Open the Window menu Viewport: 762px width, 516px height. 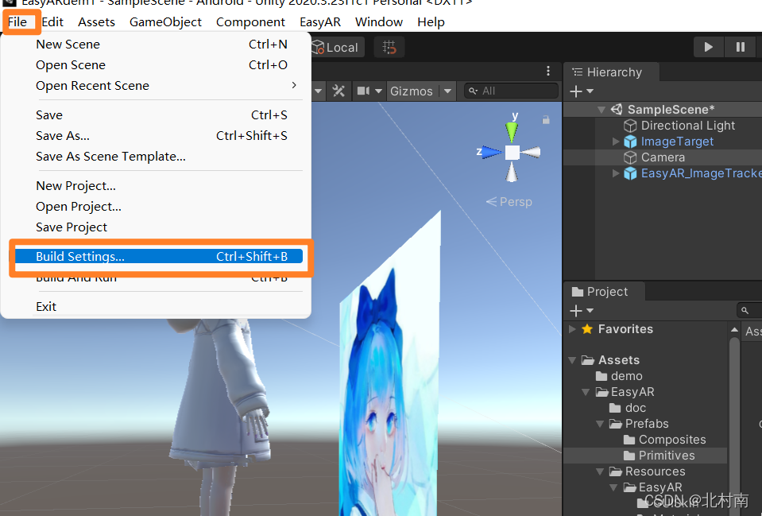378,22
